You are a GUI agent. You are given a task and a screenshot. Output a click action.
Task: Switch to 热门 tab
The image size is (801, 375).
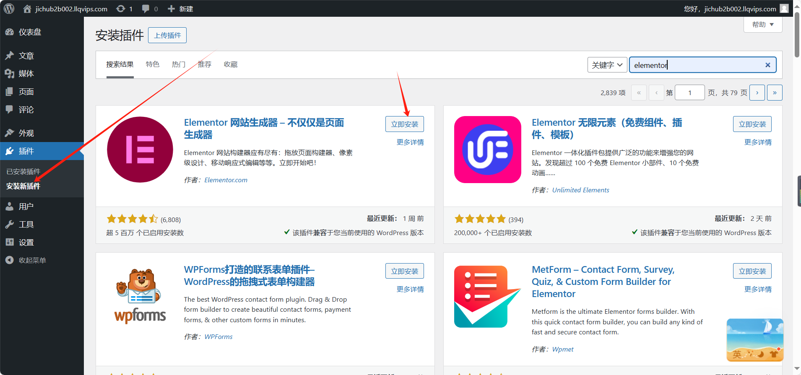coord(179,65)
